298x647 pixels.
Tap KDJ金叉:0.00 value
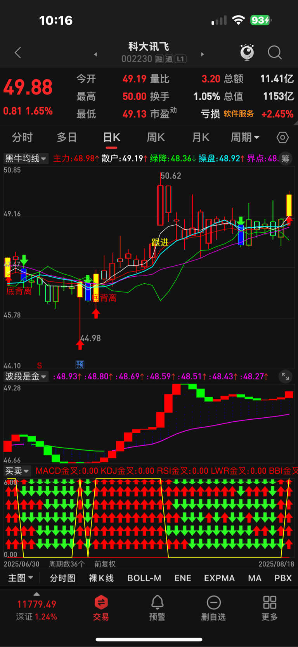pos(128,471)
